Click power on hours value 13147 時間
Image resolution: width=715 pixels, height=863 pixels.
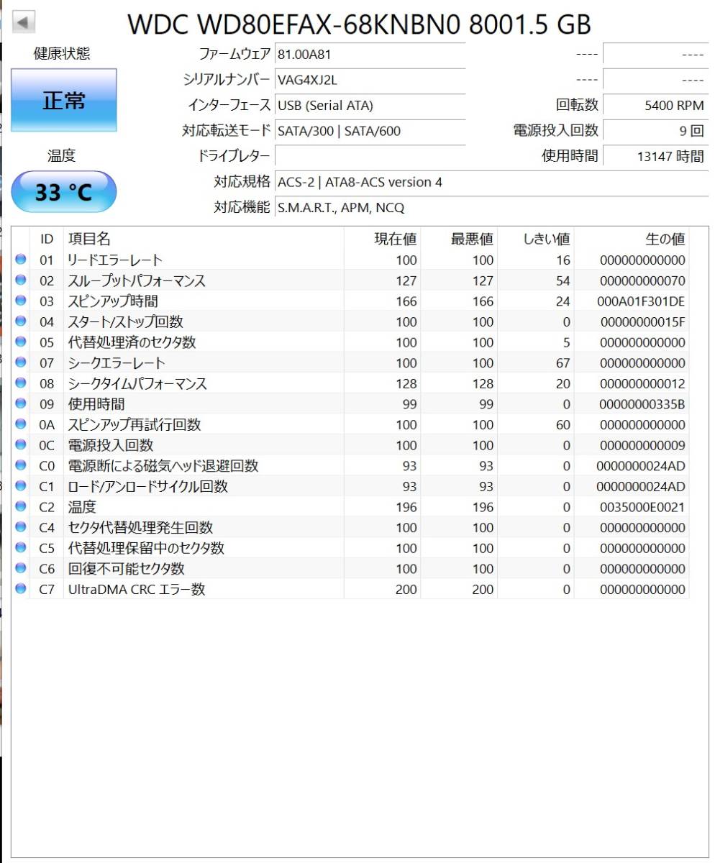[x=655, y=156]
